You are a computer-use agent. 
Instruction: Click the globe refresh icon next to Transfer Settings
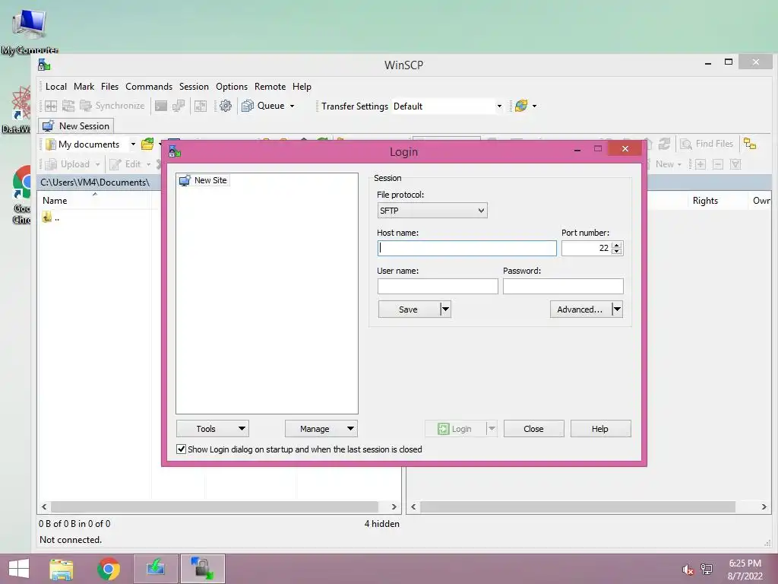point(521,106)
